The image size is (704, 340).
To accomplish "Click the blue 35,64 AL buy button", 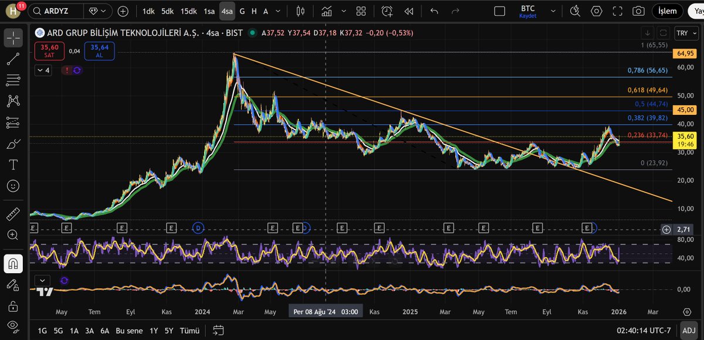I will [x=99, y=51].
